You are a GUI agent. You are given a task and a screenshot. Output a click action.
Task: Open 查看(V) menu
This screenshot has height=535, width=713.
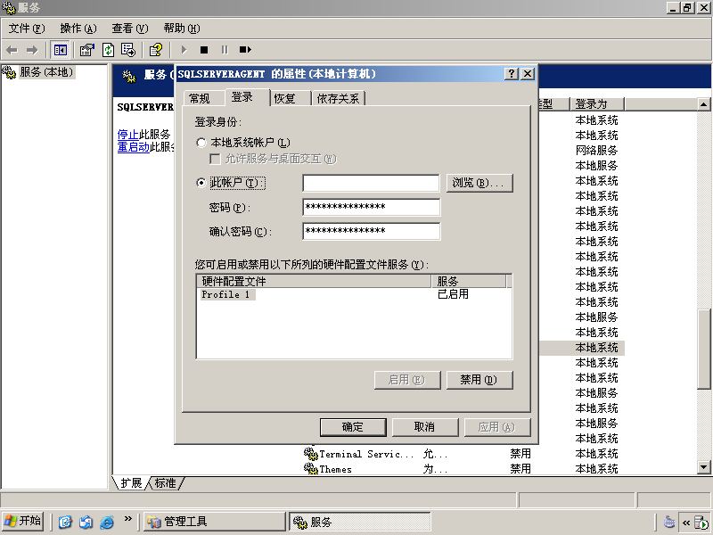click(x=130, y=29)
